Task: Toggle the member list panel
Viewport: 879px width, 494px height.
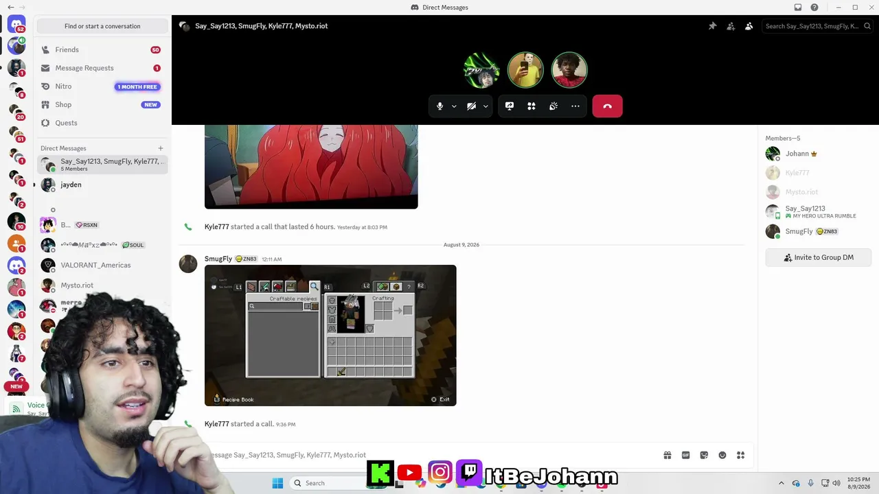Action: click(749, 26)
